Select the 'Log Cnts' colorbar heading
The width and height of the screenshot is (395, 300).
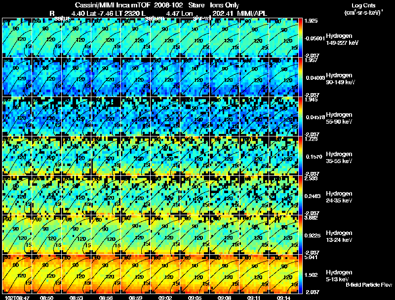tap(363, 5)
